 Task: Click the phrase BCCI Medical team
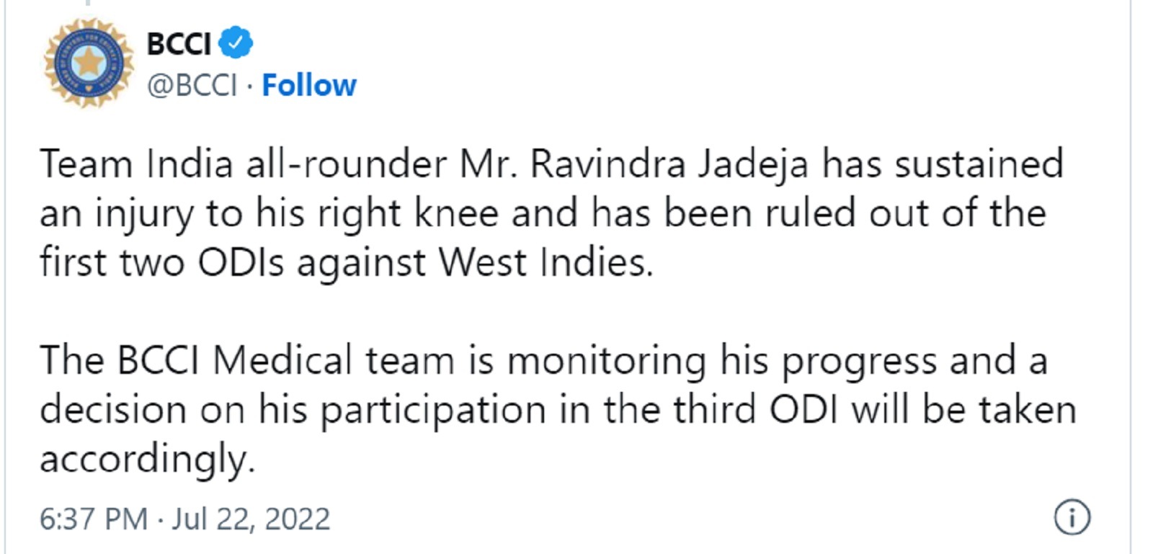pyautogui.click(x=286, y=360)
